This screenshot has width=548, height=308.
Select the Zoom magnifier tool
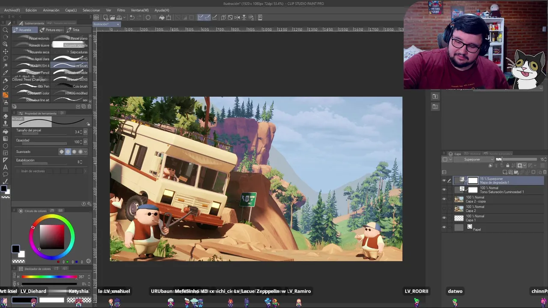click(x=5, y=30)
